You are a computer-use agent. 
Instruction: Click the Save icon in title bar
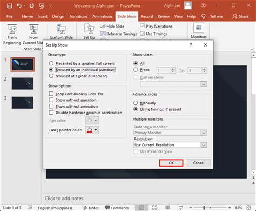pos(9,6)
